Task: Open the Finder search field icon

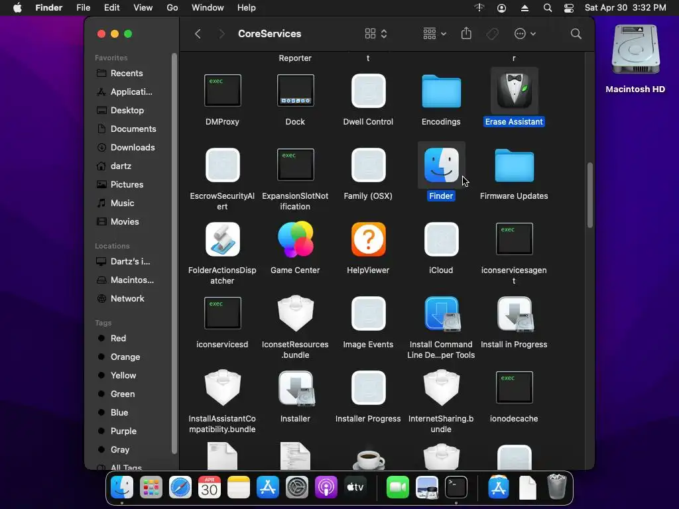Action: 576,34
